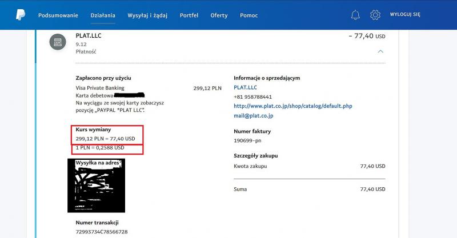Switch to the Portfel section
Screen dimensions: 457x238
(x=189, y=15)
